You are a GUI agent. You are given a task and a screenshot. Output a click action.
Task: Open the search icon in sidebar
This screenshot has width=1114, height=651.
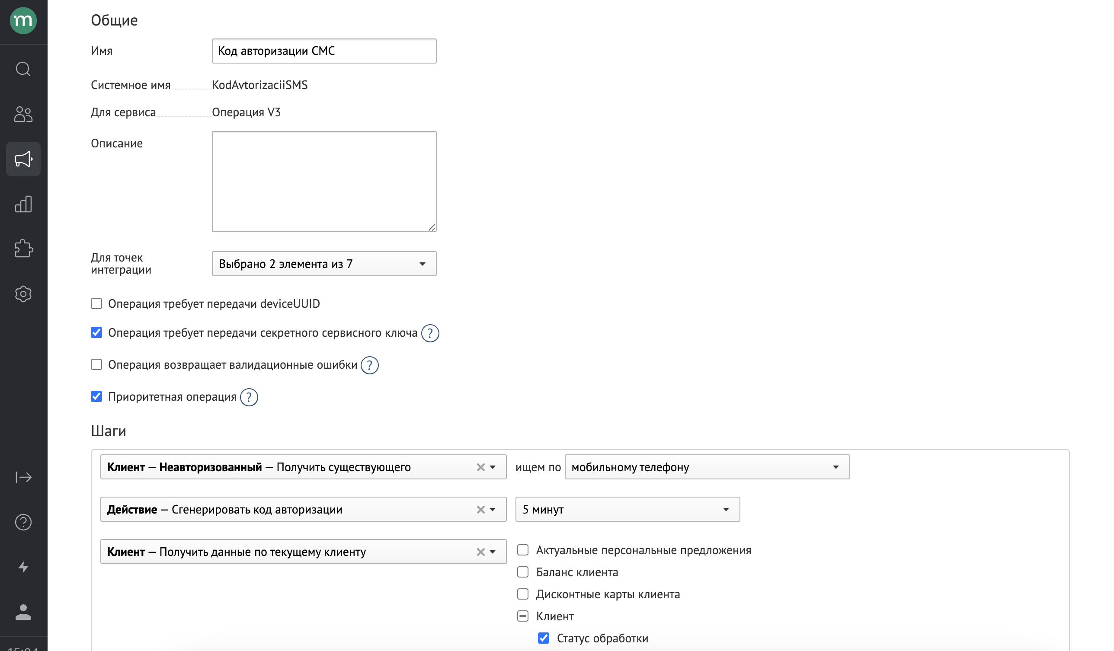[23, 69]
